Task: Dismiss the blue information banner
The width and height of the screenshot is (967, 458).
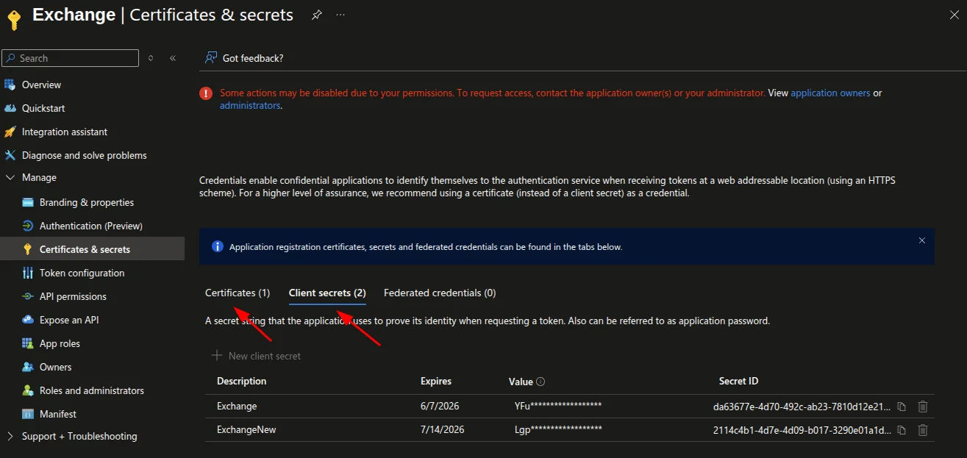Action: [x=922, y=240]
